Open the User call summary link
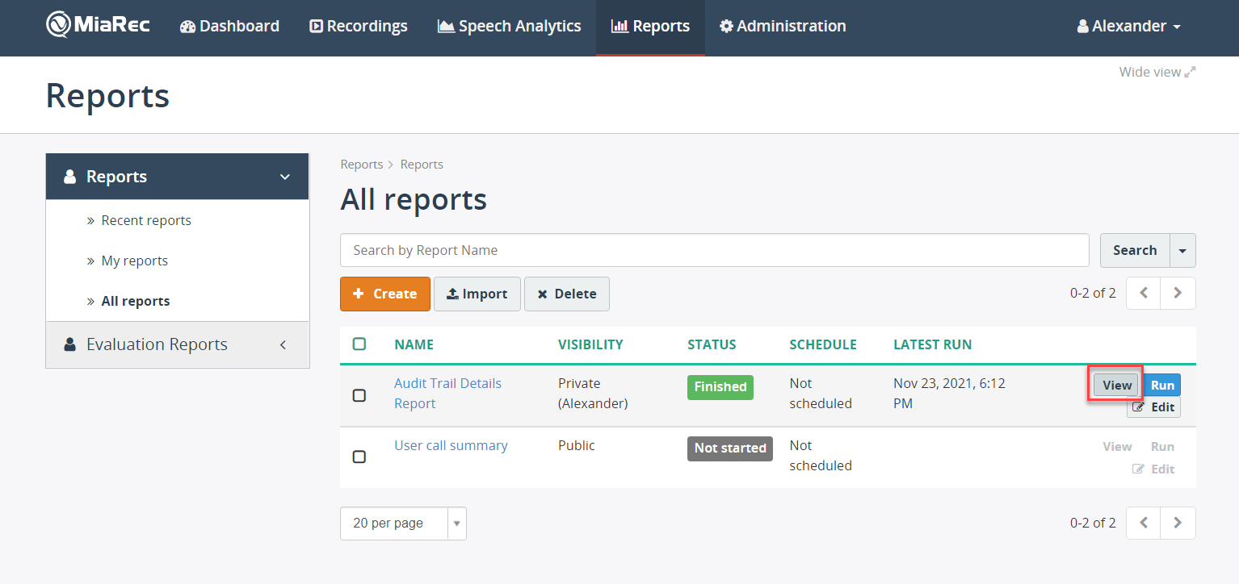This screenshot has height=584, width=1239. 451,445
